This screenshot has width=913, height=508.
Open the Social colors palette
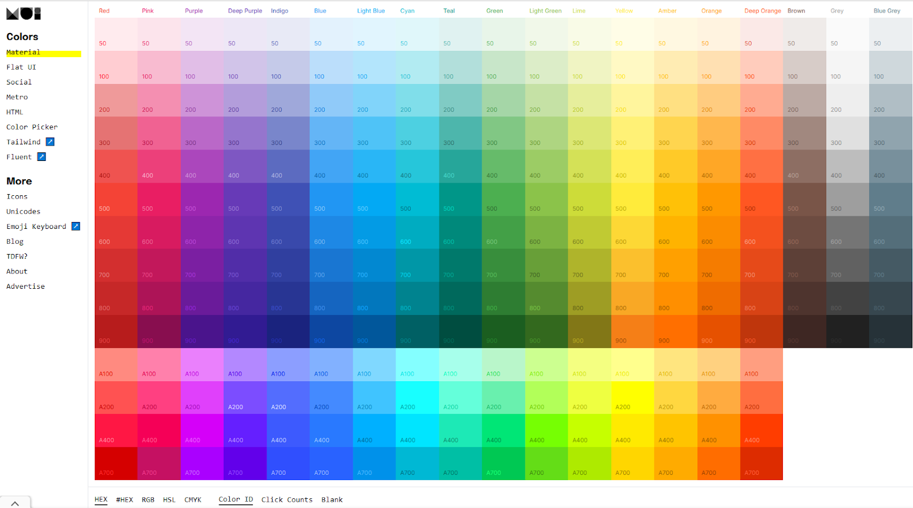coord(19,82)
